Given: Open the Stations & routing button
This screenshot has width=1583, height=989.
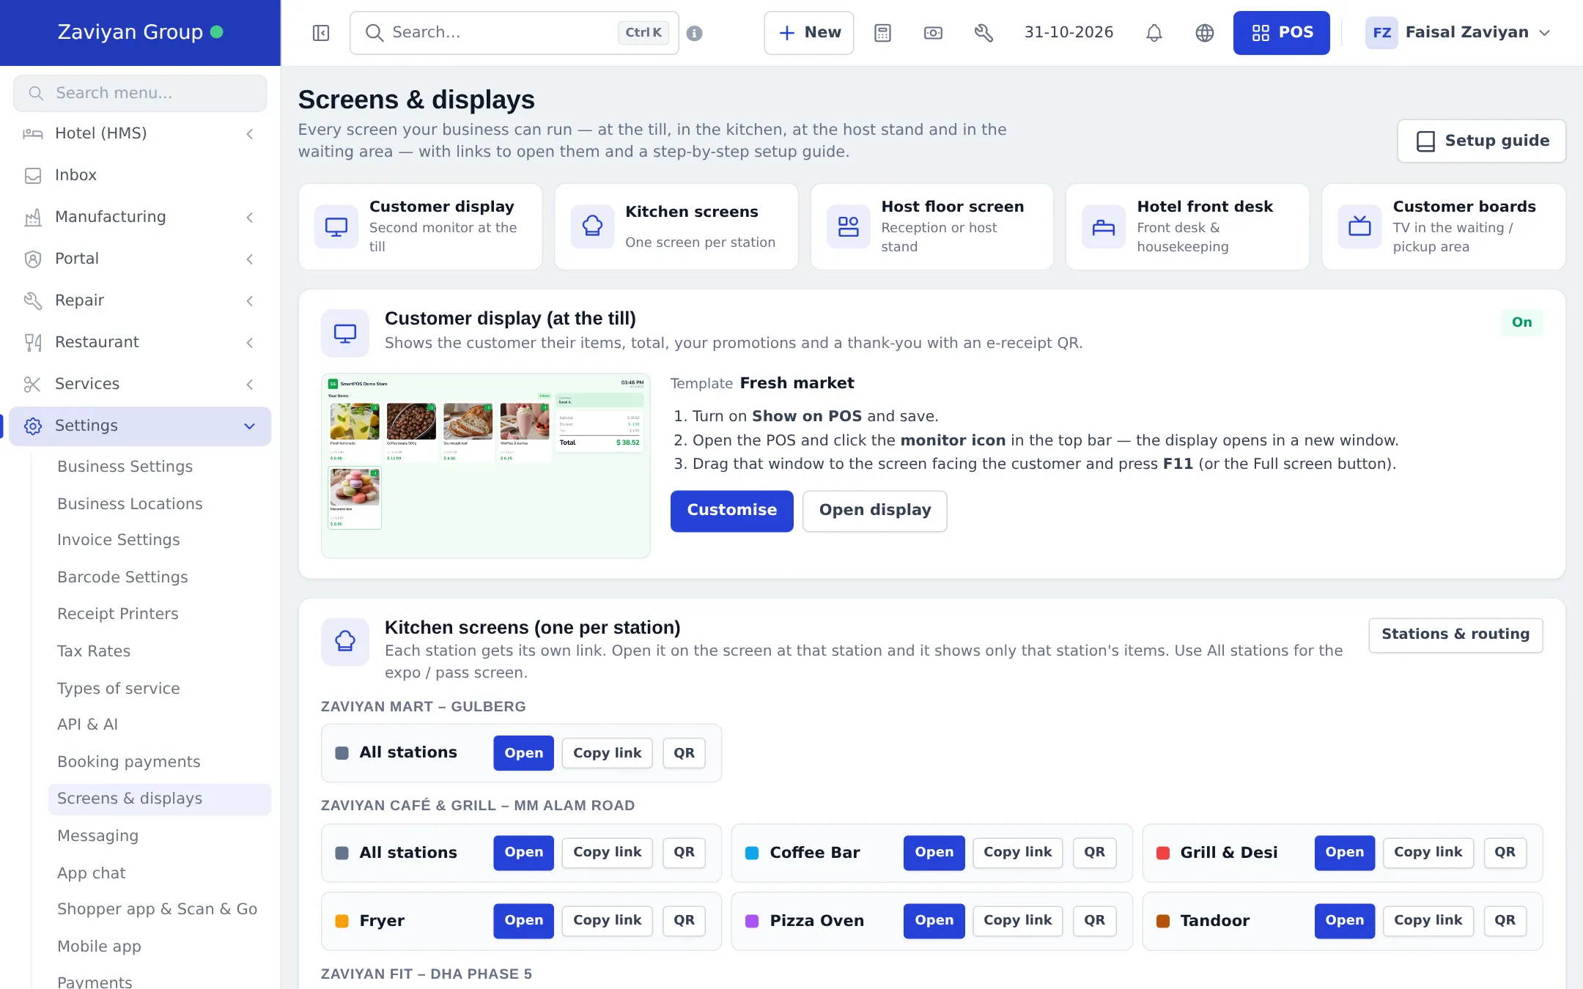Looking at the screenshot, I should [x=1455, y=634].
